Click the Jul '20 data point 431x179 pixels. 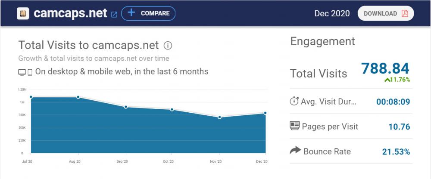click(31, 97)
